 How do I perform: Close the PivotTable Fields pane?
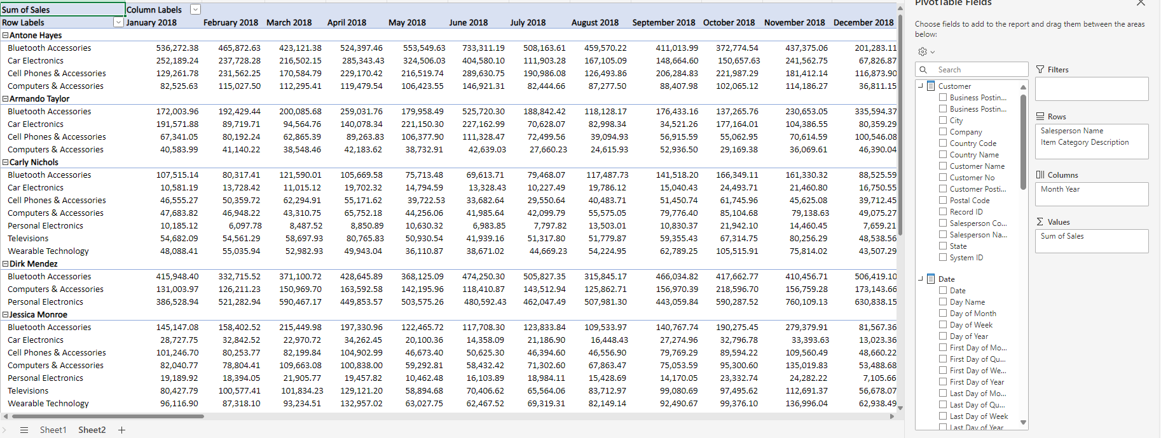(1141, 3)
